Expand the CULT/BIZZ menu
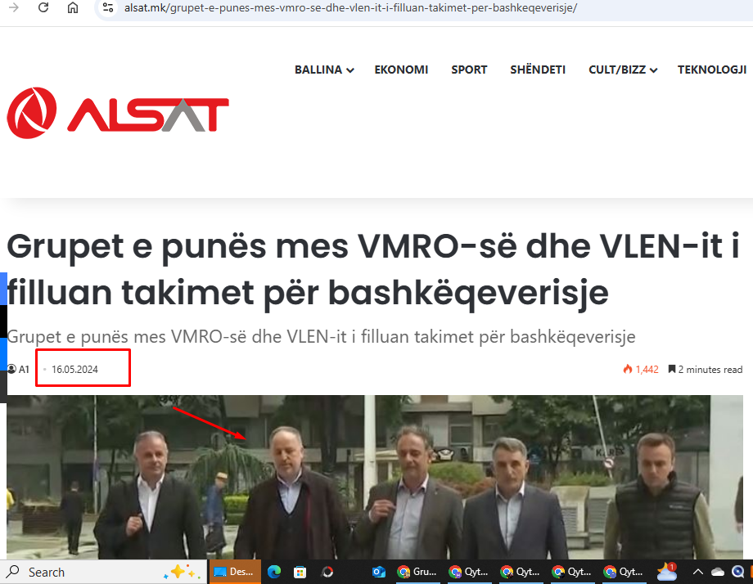This screenshot has width=753, height=584. 623,70
